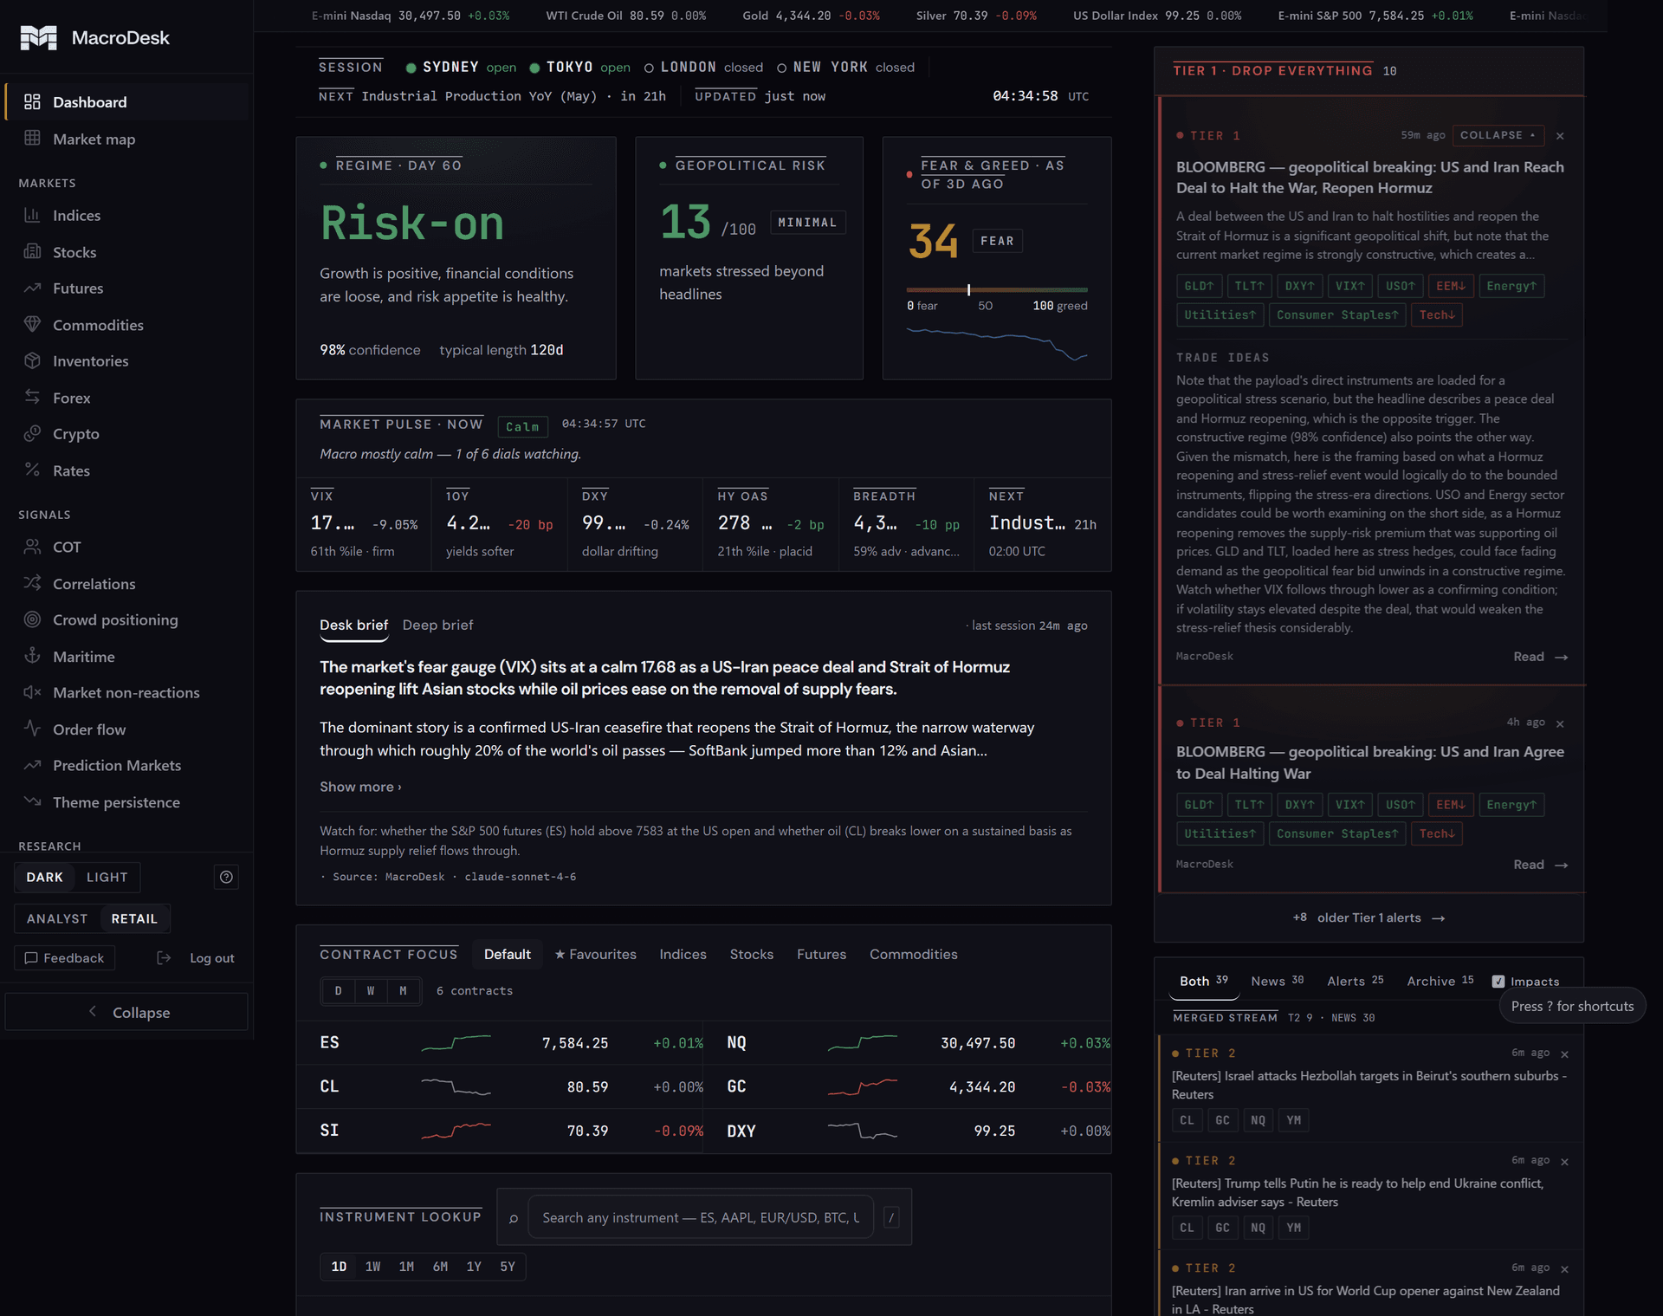Click the Market non-reactions muted icon
This screenshot has width=1663, height=1316.
click(x=32, y=692)
